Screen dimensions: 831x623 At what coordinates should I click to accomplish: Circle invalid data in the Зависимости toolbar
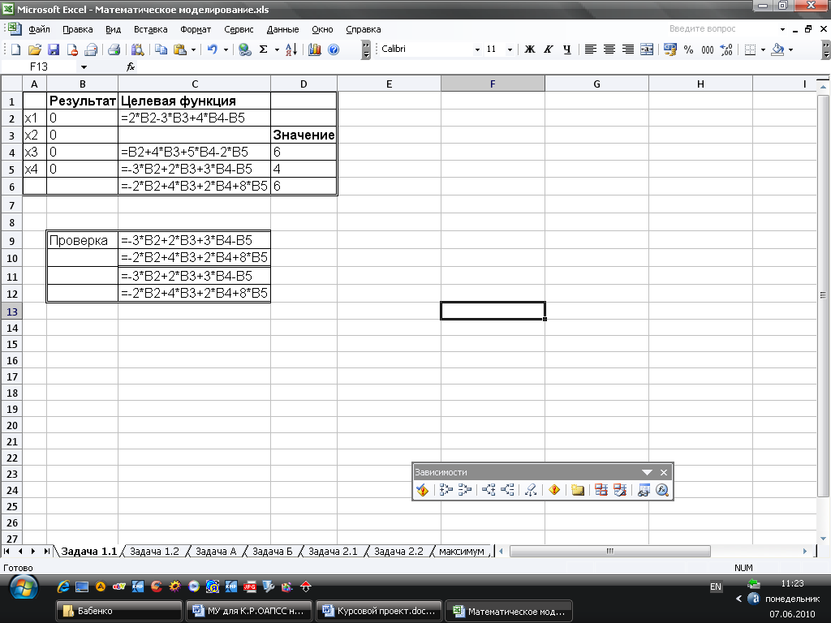(x=601, y=490)
